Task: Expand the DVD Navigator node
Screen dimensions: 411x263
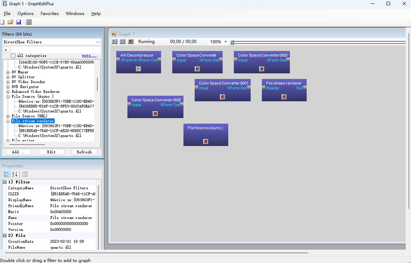Action: 8,87
